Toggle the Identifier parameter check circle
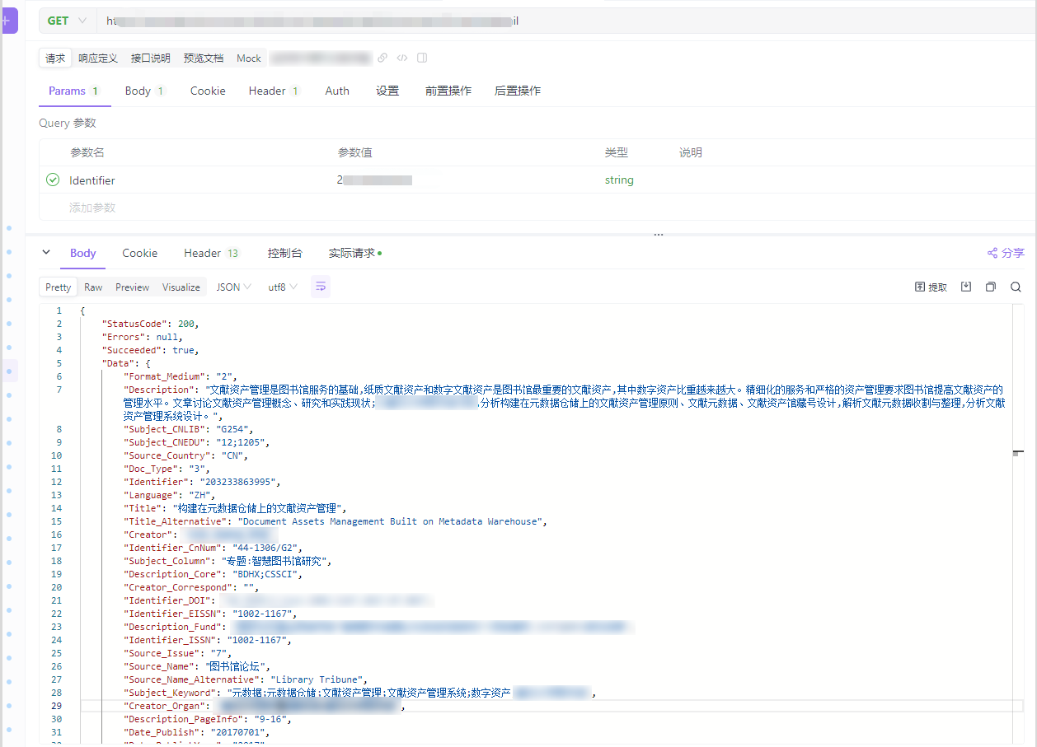This screenshot has height=747, width=1037. (x=53, y=180)
